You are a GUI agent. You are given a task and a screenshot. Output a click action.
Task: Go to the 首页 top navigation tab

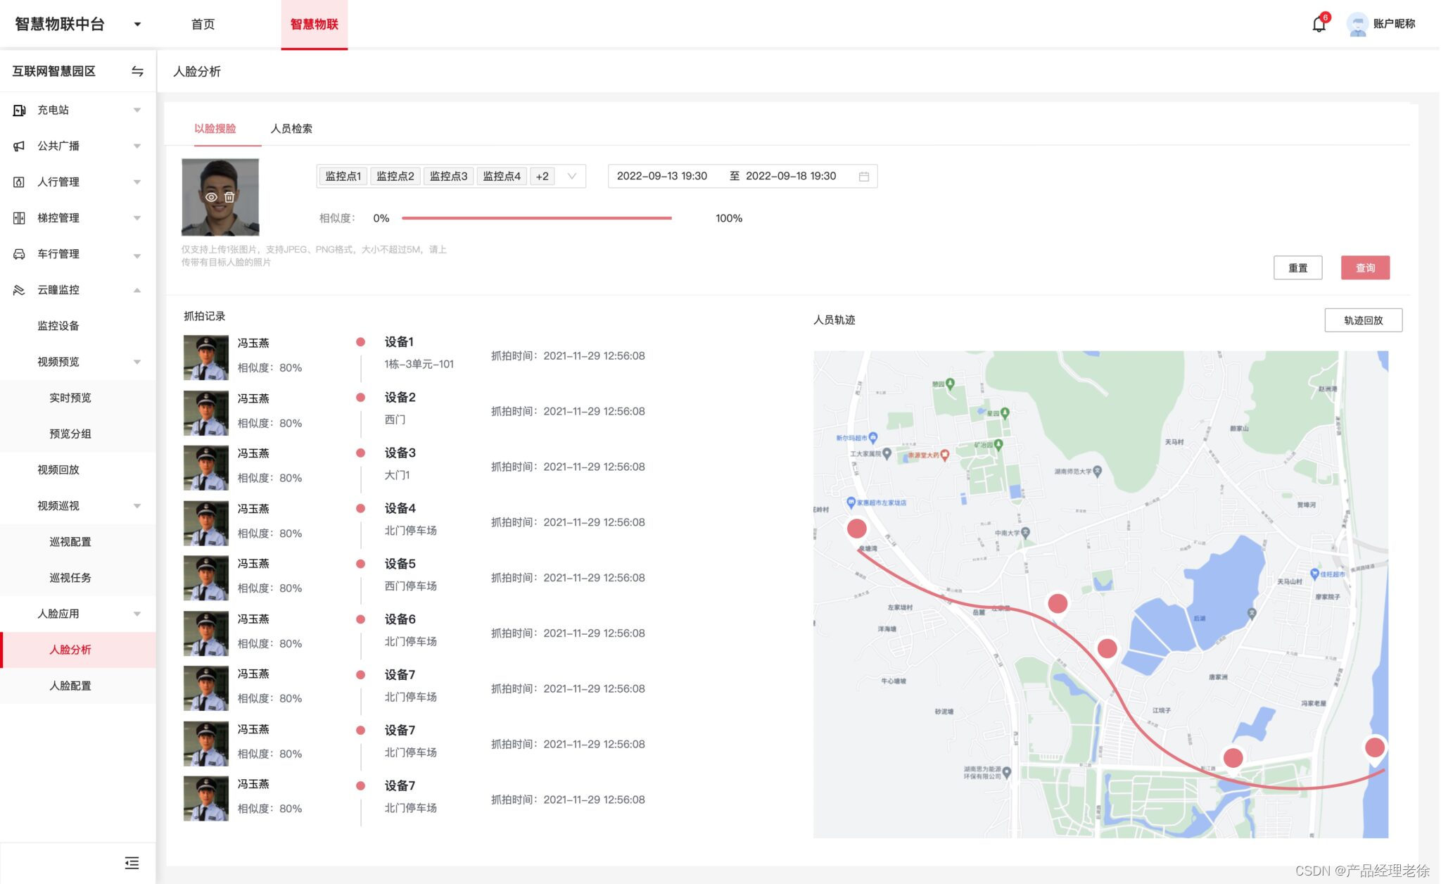tap(203, 25)
